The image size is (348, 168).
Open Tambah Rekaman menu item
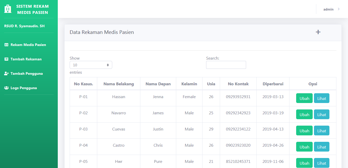coord(26,59)
